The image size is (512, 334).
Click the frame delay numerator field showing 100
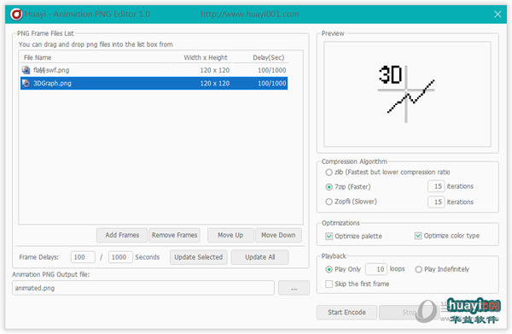tap(83, 257)
